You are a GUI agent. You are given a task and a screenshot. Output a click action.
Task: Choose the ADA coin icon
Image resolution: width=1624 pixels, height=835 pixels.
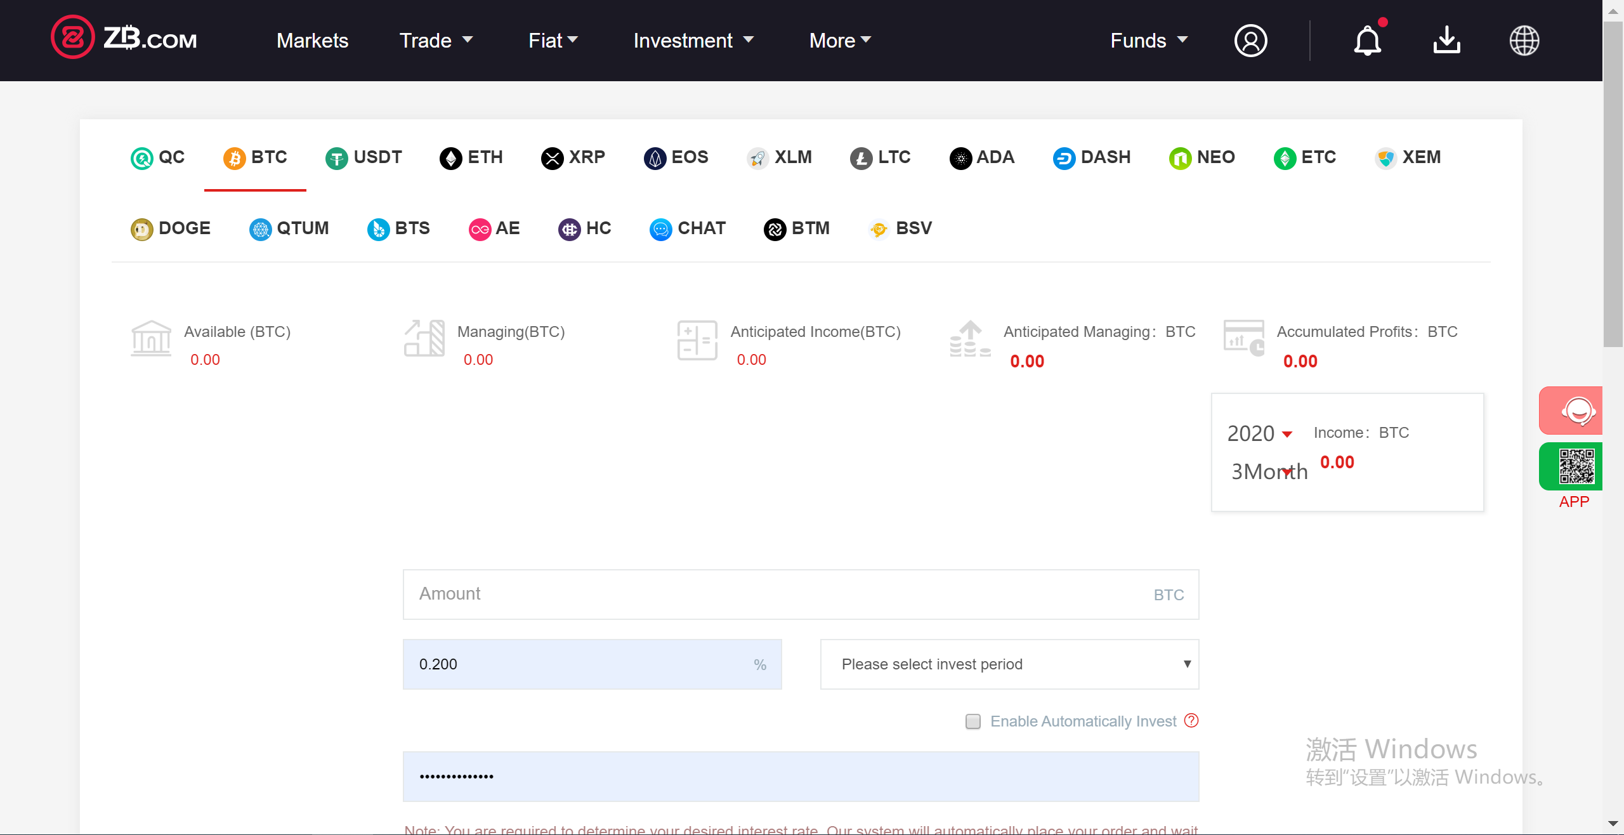pos(960,158)
